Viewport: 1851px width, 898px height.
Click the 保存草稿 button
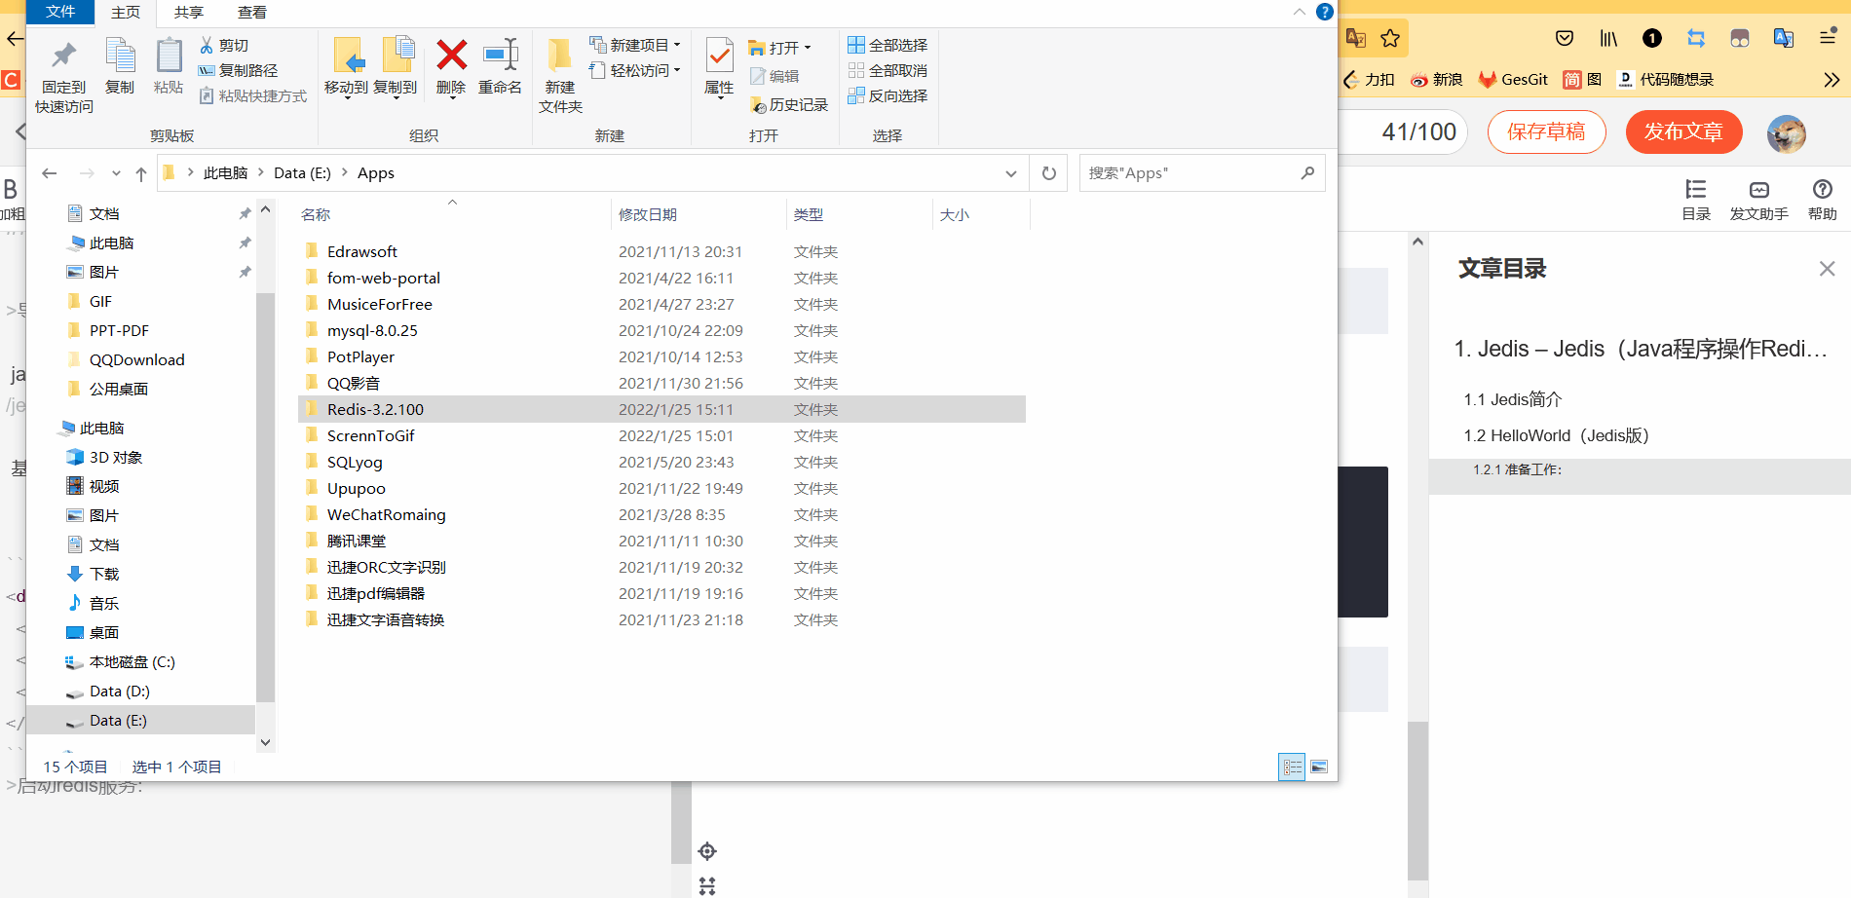(x=1546, y=131)
